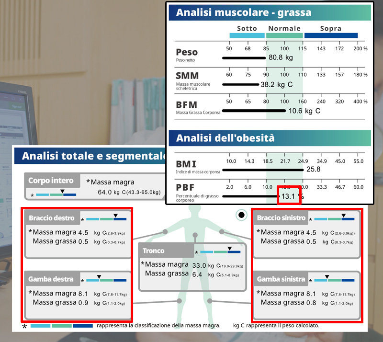Click the Peso bar ending at 80.8 kg
Screen dimensions: 383x342
(x=244, y=57)
